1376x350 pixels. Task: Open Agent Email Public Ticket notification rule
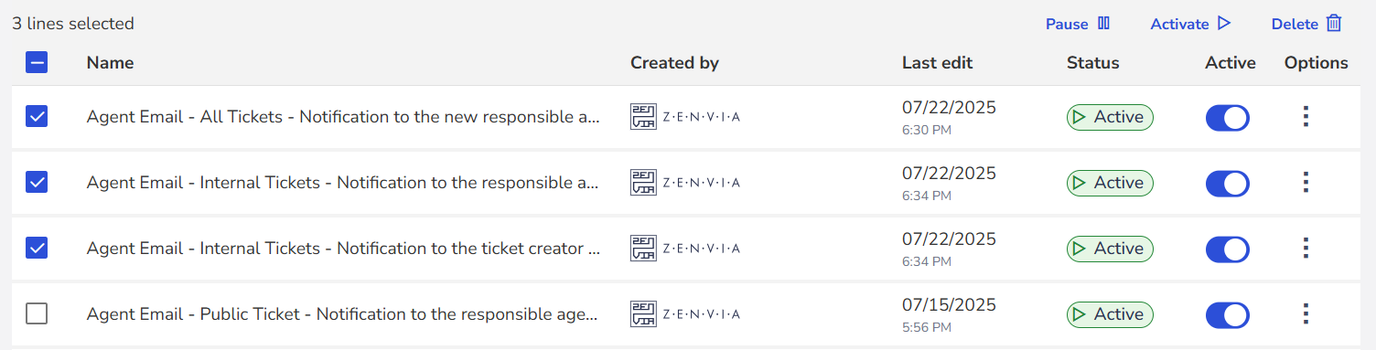coord(342,314)
